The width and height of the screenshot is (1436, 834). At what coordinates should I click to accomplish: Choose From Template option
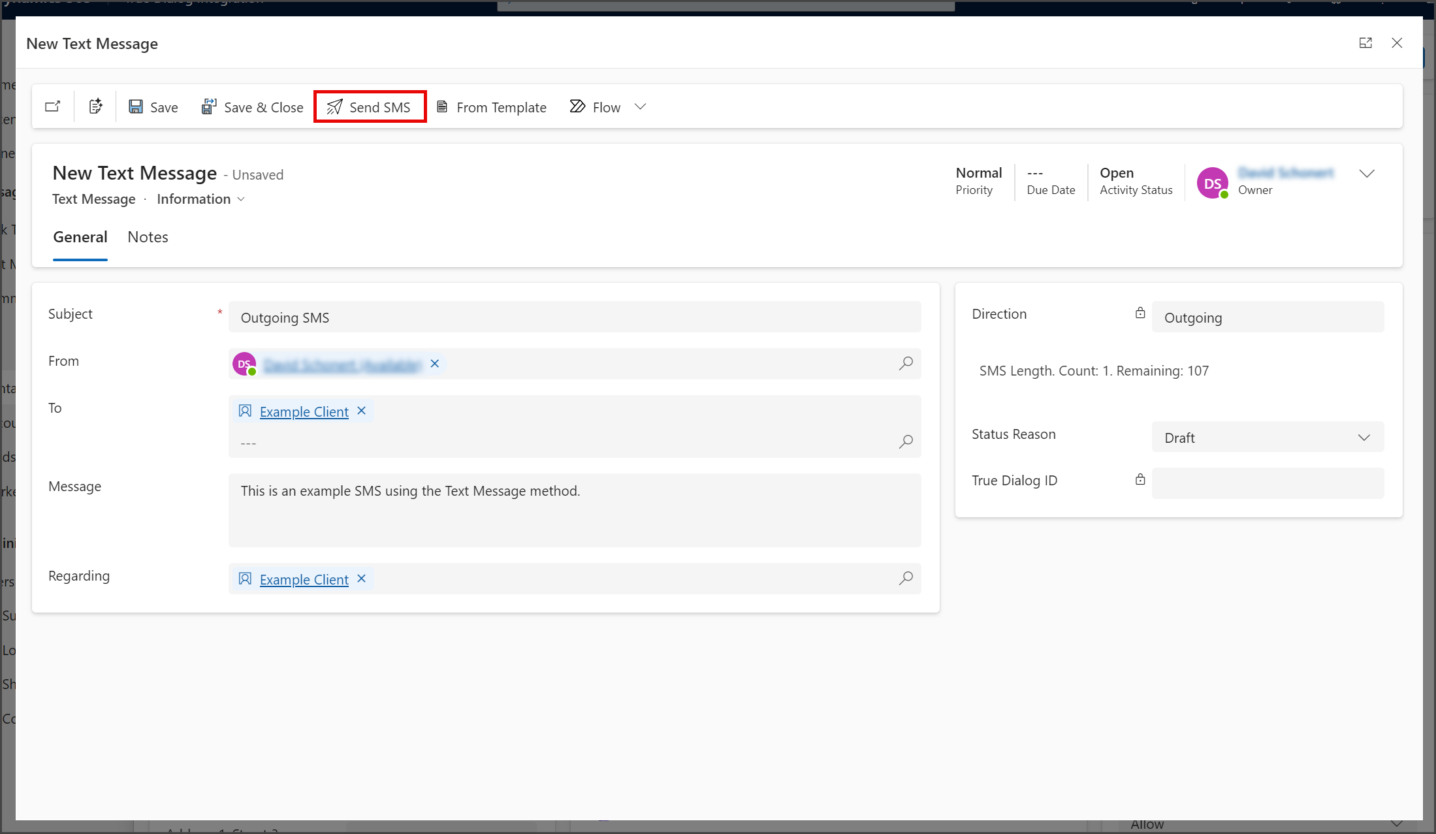(491, 107)
